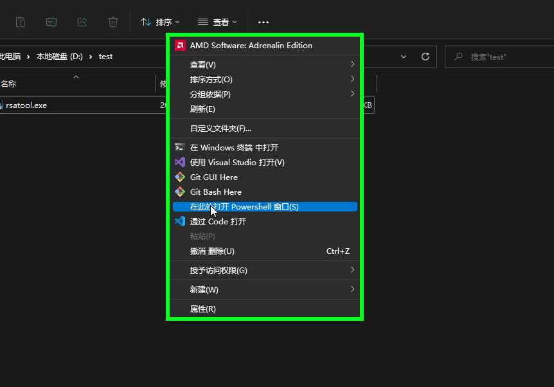Click the AMD red logo icon
This screenshot has width=554, height=387.
(180, 46)
